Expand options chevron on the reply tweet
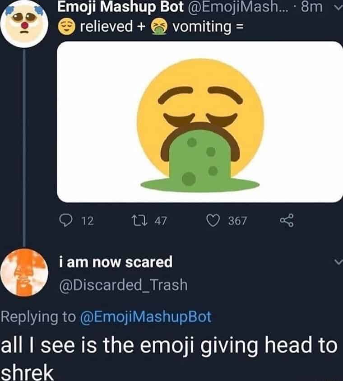Screen dimensions: 343x381 [x=335, y=263]
